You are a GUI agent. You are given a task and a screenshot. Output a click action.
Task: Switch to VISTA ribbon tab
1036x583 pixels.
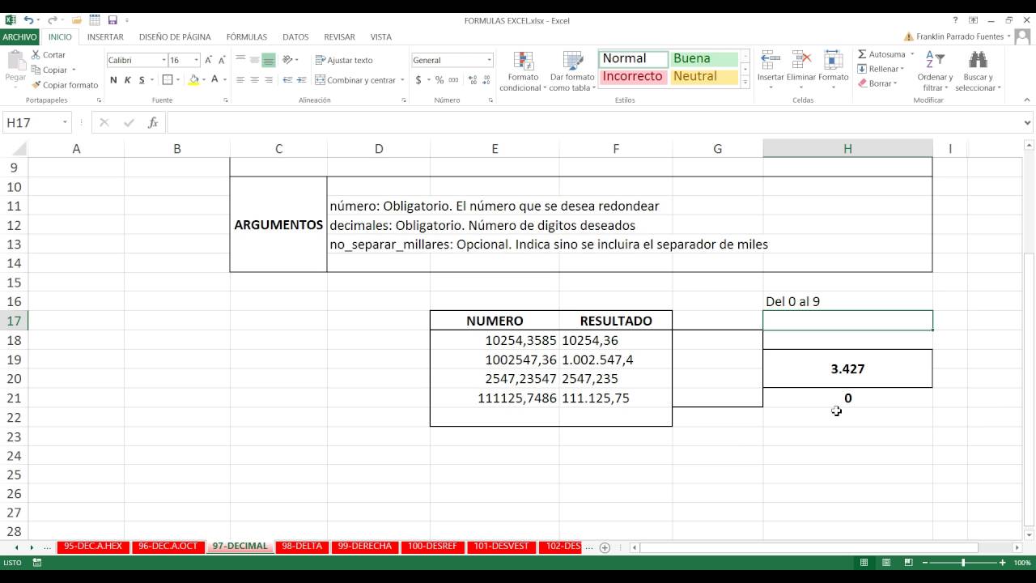[x=381, y=36]
